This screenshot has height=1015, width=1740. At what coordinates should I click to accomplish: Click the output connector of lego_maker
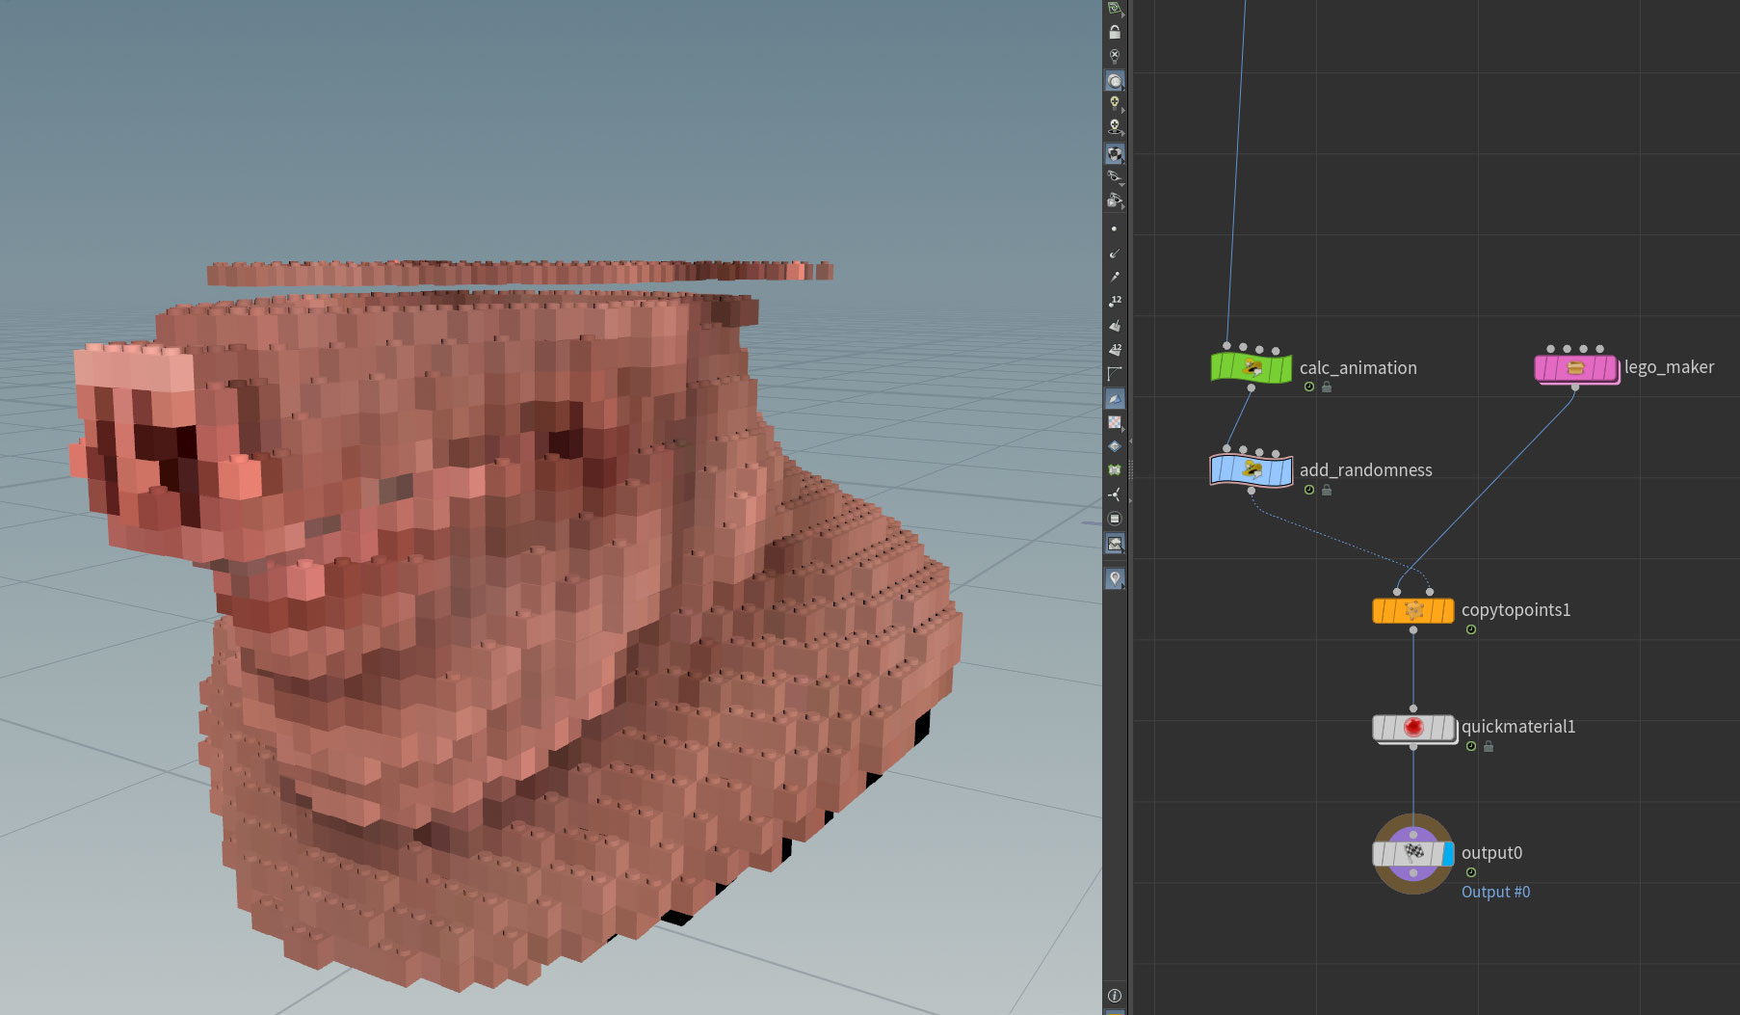point(1575,387)
